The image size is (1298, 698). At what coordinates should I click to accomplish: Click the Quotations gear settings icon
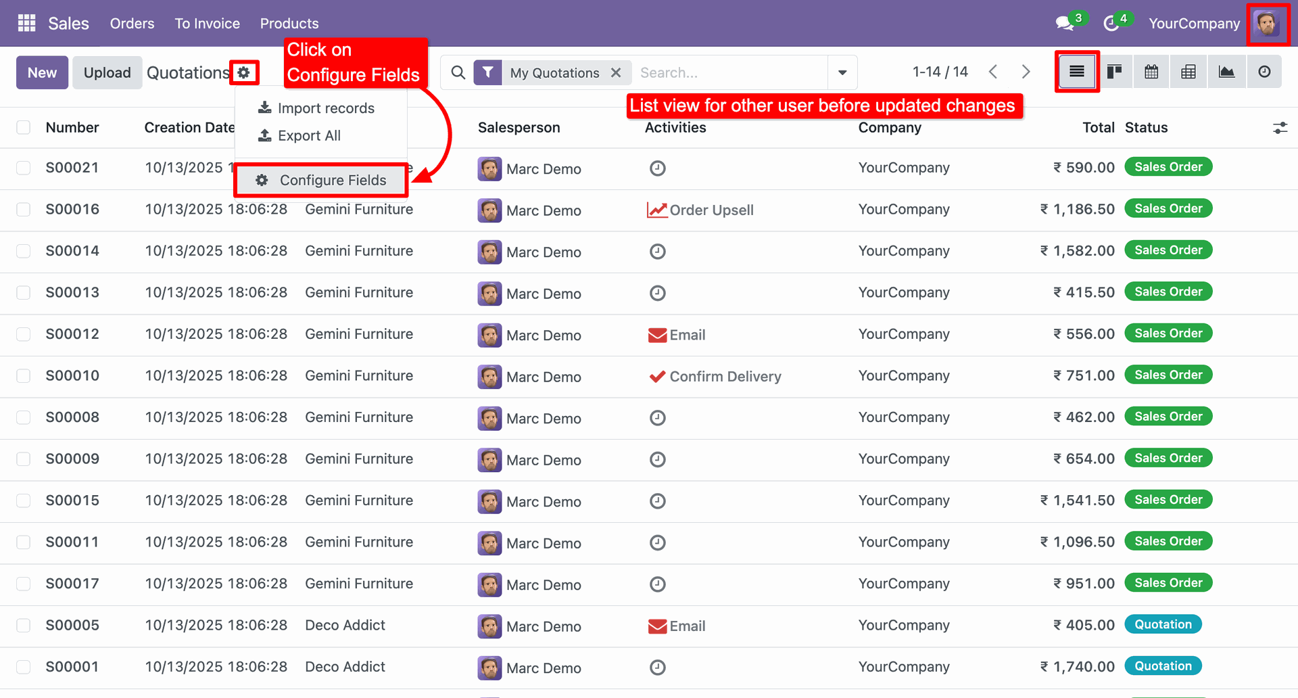[244, 72]
